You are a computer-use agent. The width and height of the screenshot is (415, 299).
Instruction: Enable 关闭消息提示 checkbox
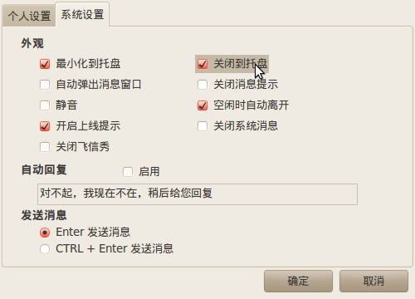click(203, 85)
